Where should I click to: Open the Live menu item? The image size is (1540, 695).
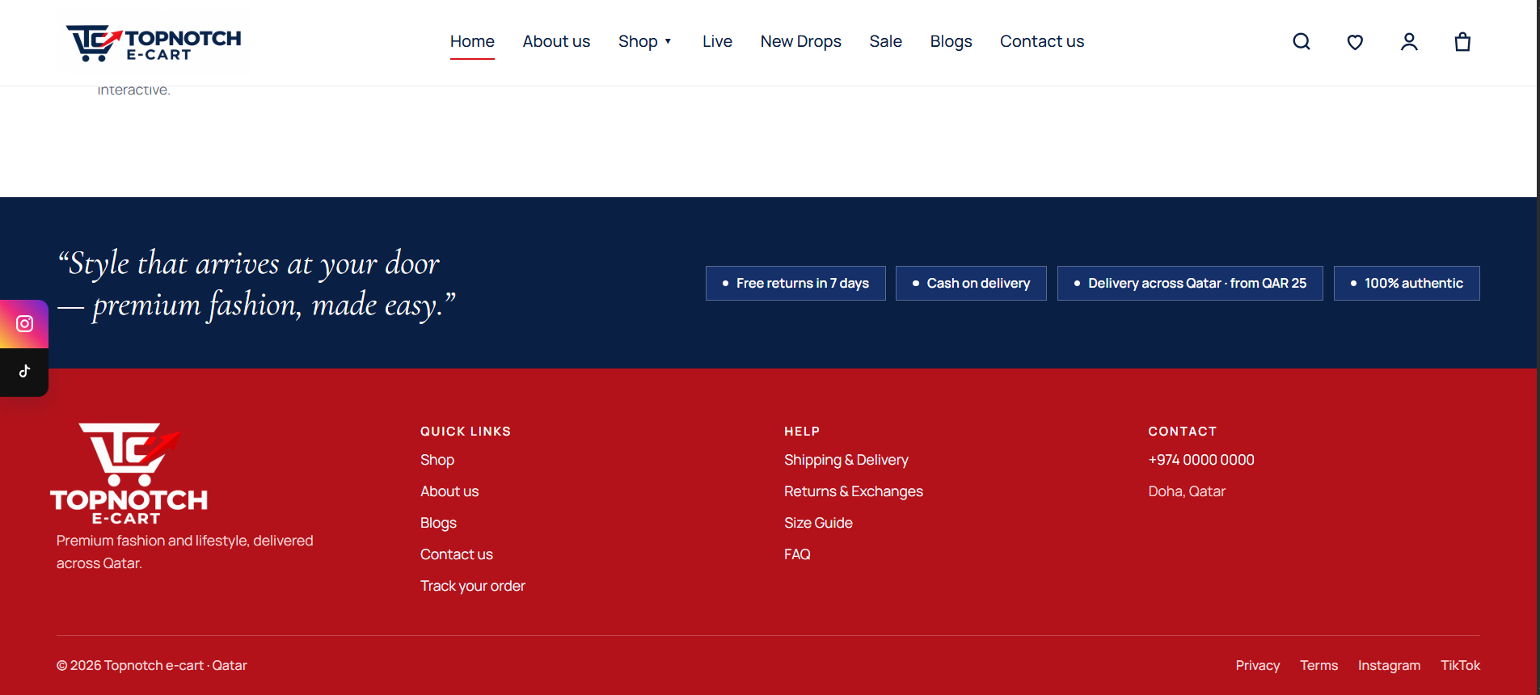(717, 41)
